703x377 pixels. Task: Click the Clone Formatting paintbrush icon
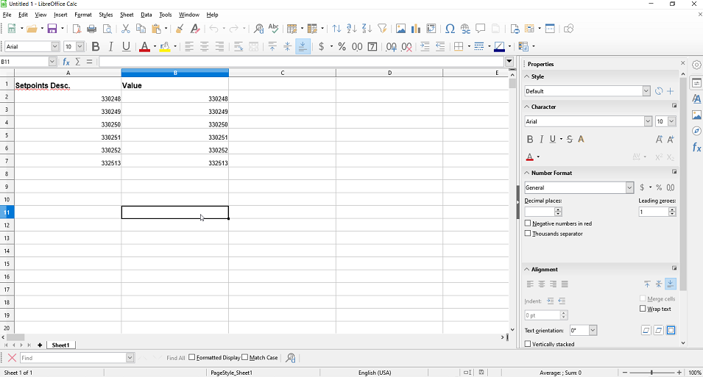coord(180,29)
